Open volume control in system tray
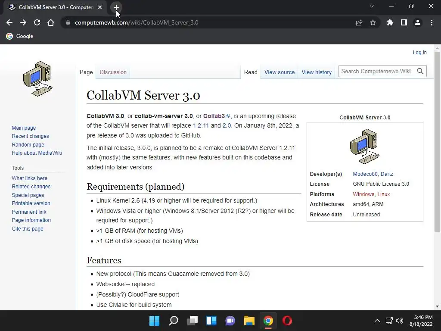The width and height of the screenshot is (441, 331). (399, 321)
